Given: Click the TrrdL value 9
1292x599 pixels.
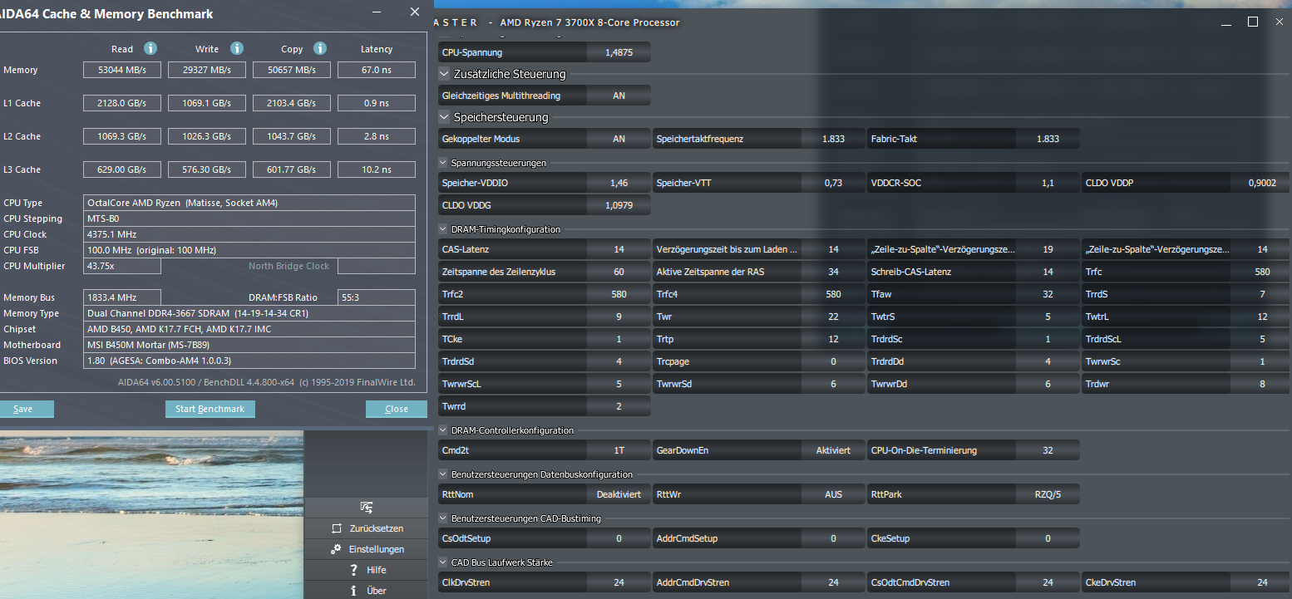Looking at the screenshot, I should pos(619,317).
